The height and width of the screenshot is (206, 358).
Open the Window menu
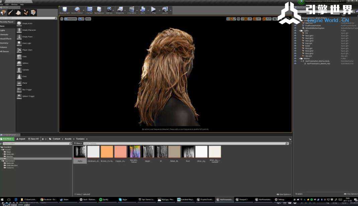(14, 4)
